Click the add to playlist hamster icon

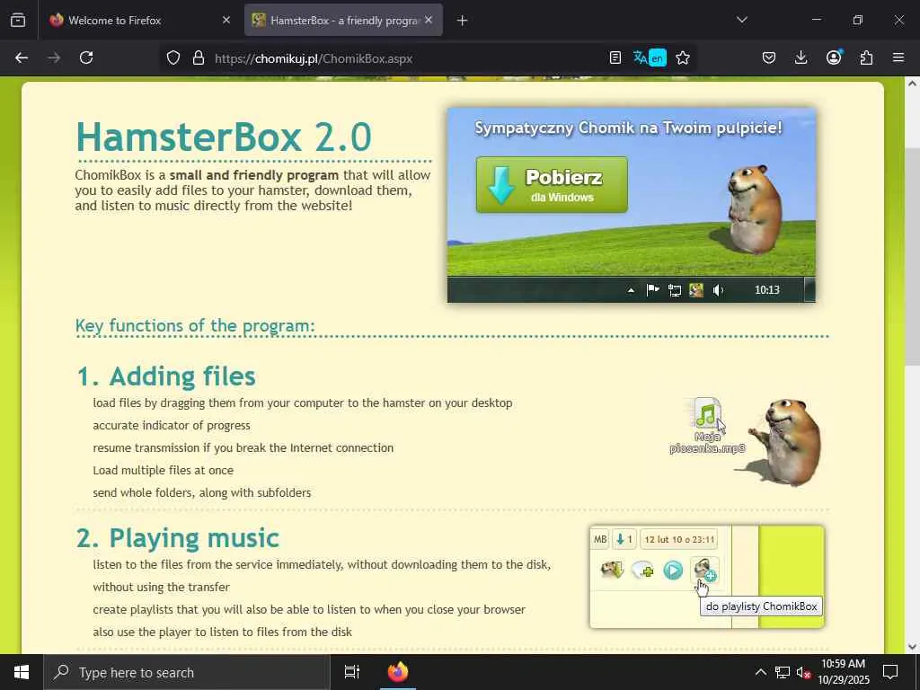pos(703,570)
